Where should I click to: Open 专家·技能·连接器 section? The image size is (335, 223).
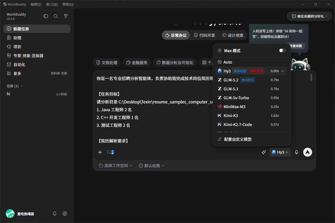pyautogui.click(x=37, y=55)
